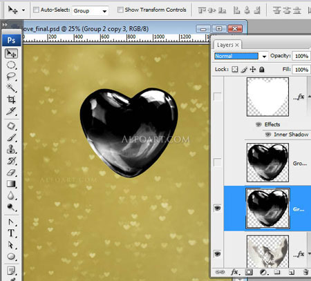This screenshot has width=311, height=281.
Task: Select the Eraser tool
Action: pos(11,173)
